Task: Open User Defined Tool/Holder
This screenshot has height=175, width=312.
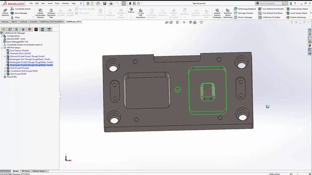Action: point(271,9)
